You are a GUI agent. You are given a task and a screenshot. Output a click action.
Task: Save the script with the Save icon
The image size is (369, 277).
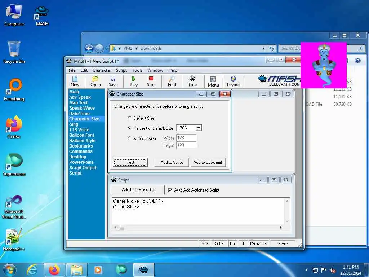(113, 81)
